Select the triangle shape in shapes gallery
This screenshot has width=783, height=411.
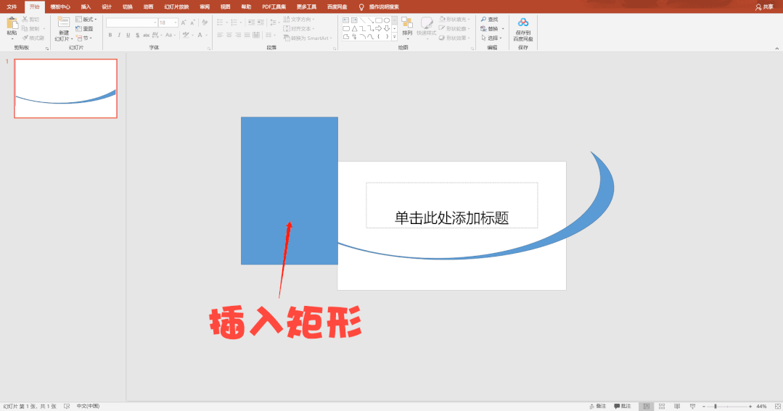click(354, 28)
